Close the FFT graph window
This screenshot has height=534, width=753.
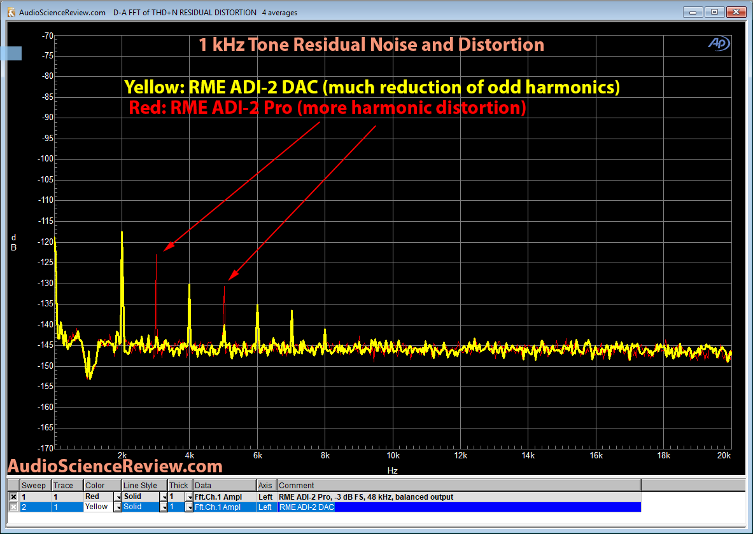click(736, 13)
